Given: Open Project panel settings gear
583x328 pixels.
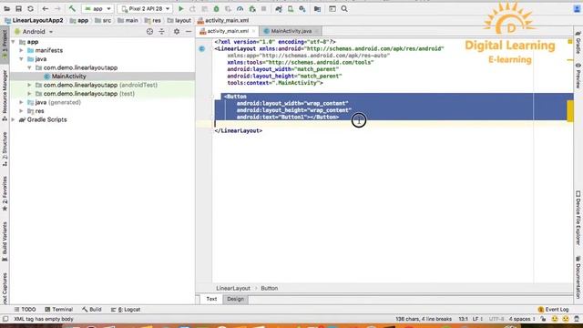Looking at the screenshot, I should coord(177,32).
